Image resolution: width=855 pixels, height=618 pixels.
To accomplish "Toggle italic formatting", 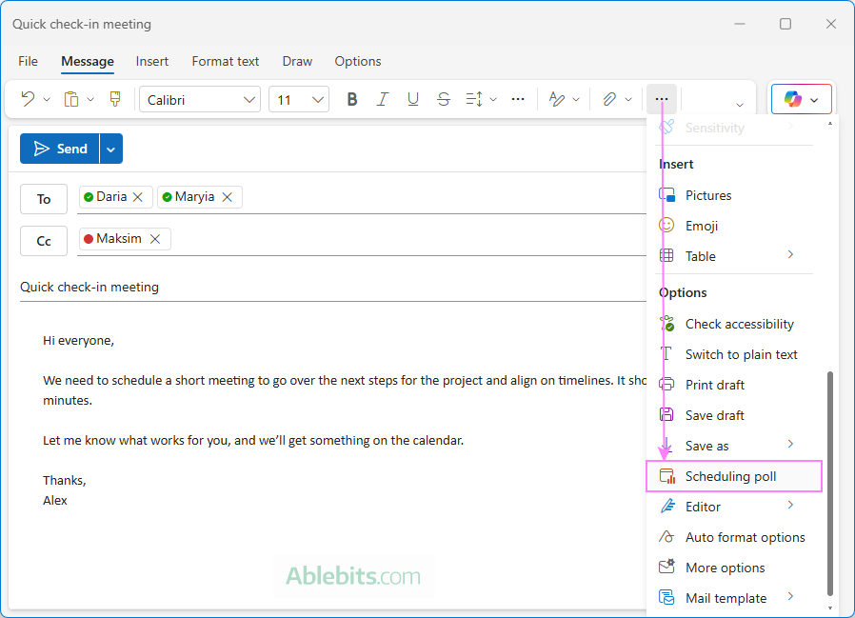I will (383, 98).
